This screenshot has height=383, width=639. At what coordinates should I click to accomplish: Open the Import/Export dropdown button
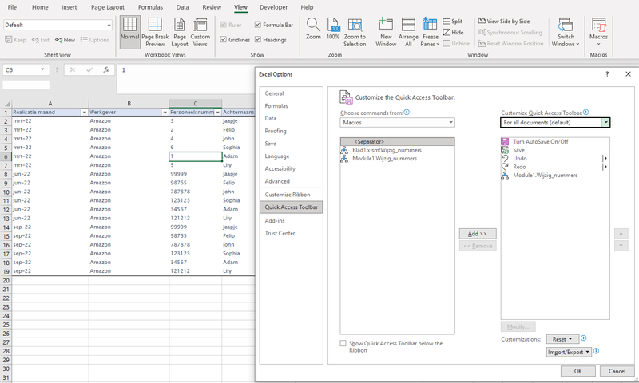(568, 351)
